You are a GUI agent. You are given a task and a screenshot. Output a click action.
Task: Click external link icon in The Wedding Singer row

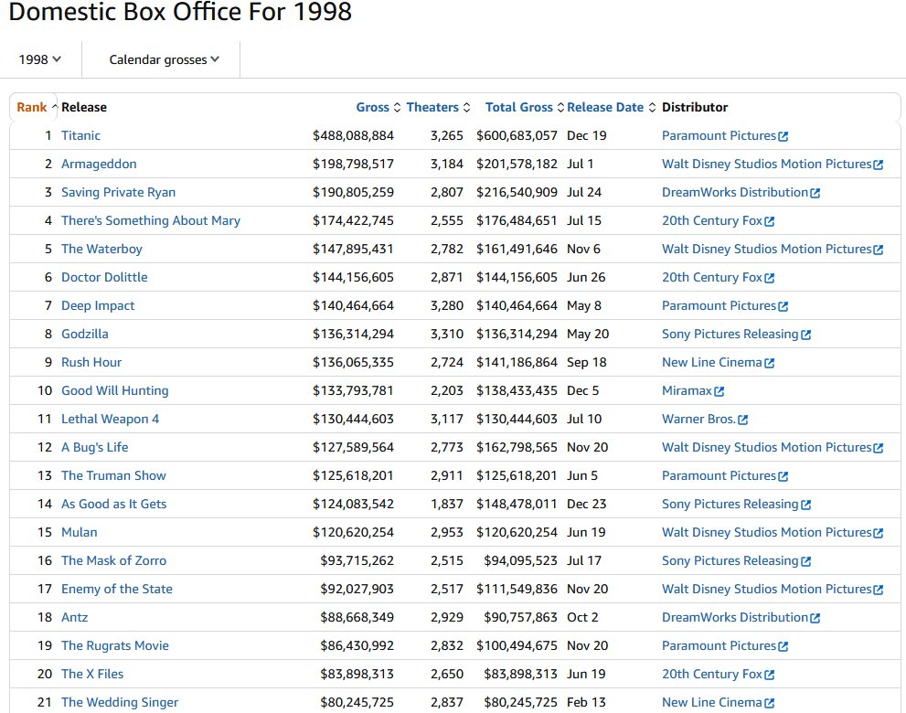[x=769, y=703]
